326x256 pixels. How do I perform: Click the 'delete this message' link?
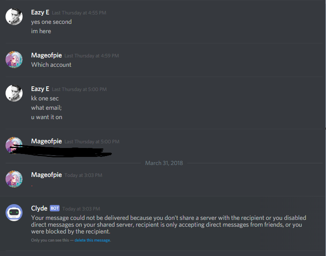pyautogui.click(x=92, y=240)
